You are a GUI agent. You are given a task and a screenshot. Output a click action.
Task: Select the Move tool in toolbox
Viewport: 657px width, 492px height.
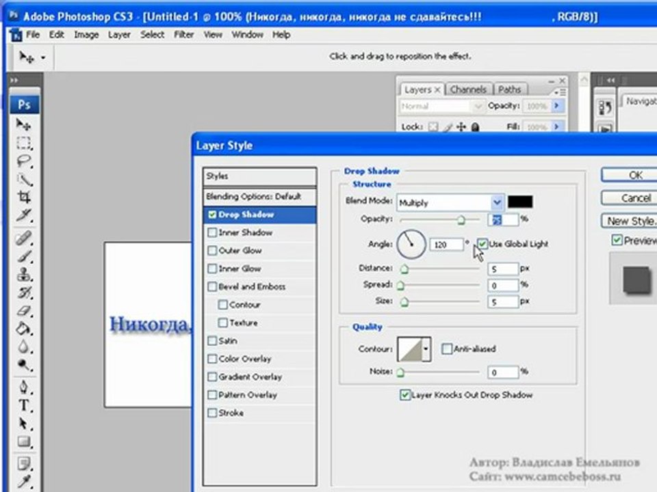click(x=24, y=124)
